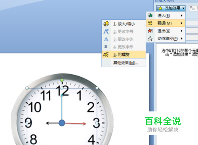The width and height of the screenshot is (198, 145).
Task: Open the 动作路径(P) submenu
Action: (x=166, y=39)
